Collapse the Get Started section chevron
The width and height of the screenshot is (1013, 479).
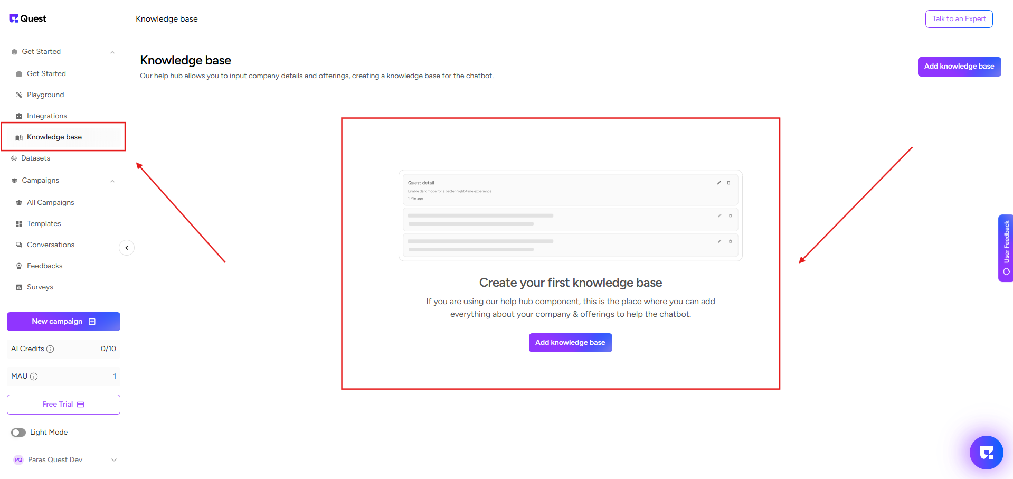point(112,52)
